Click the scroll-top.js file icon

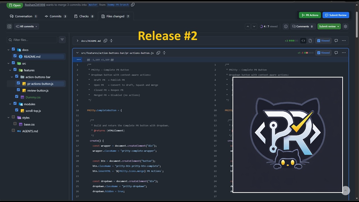22,111
